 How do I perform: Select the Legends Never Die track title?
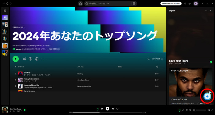pyautogui.click(x=32, y=85)
